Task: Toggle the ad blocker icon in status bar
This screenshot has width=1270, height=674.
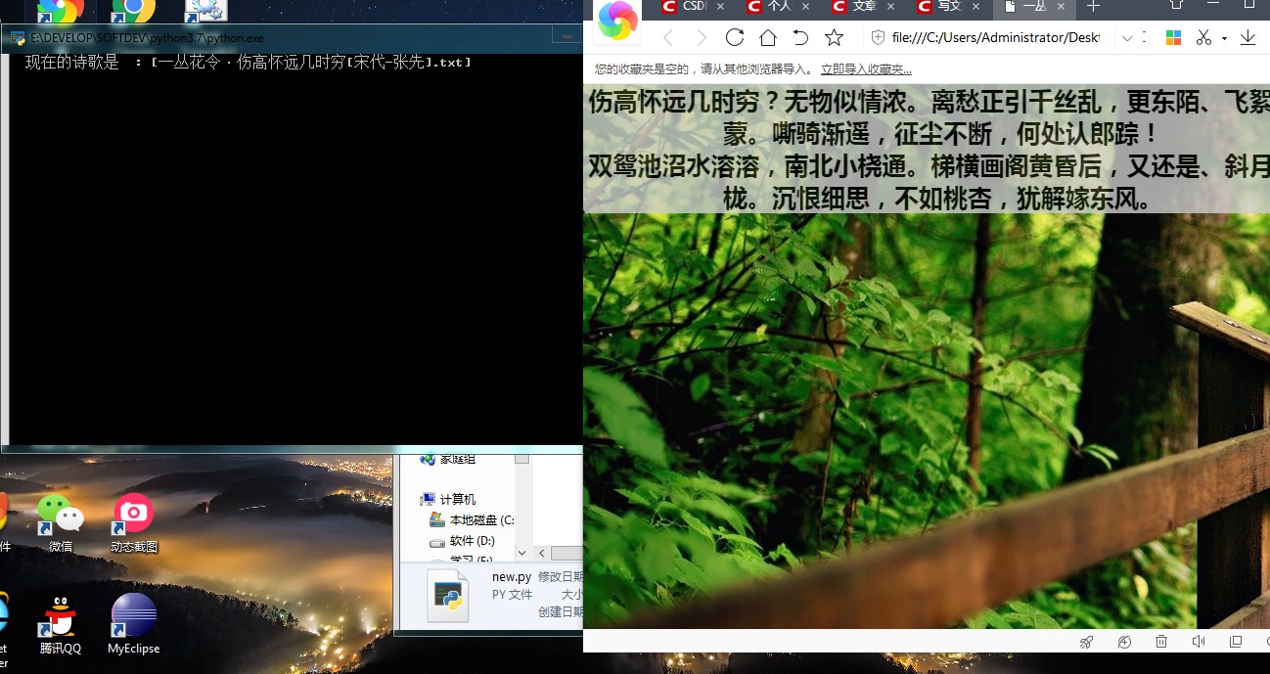Action: [1125, 642]
